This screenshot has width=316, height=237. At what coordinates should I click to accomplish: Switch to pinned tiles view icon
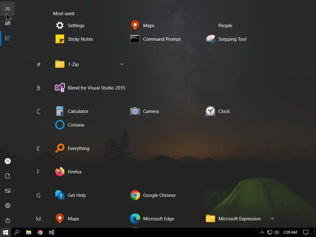(x=7, y=23)
